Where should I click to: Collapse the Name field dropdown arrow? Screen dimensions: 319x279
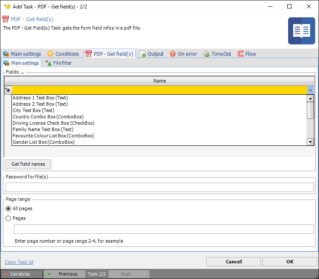coord(311,90)
